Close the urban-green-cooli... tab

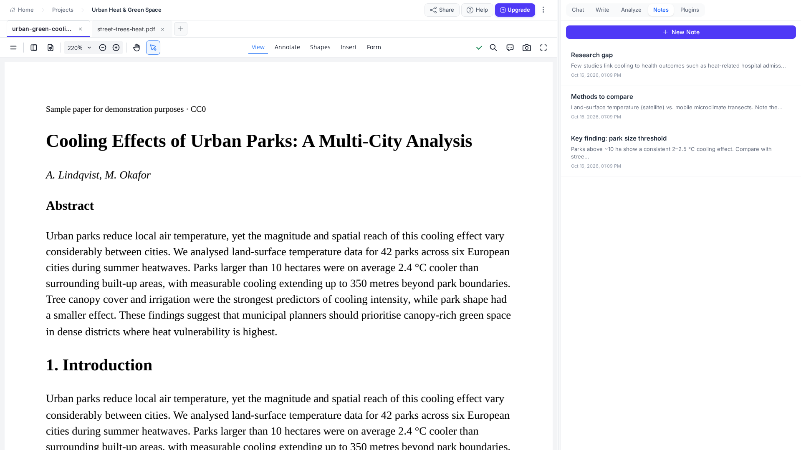[x=81, y=29]
